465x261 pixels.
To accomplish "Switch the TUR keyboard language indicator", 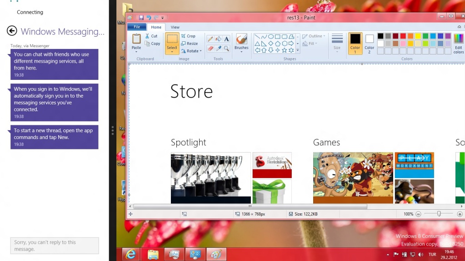I will click(432, 255).
